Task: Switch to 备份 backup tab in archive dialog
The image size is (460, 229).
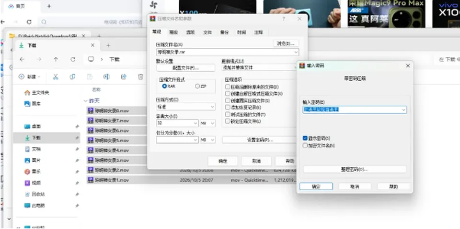Action: [x=224, y=33]
